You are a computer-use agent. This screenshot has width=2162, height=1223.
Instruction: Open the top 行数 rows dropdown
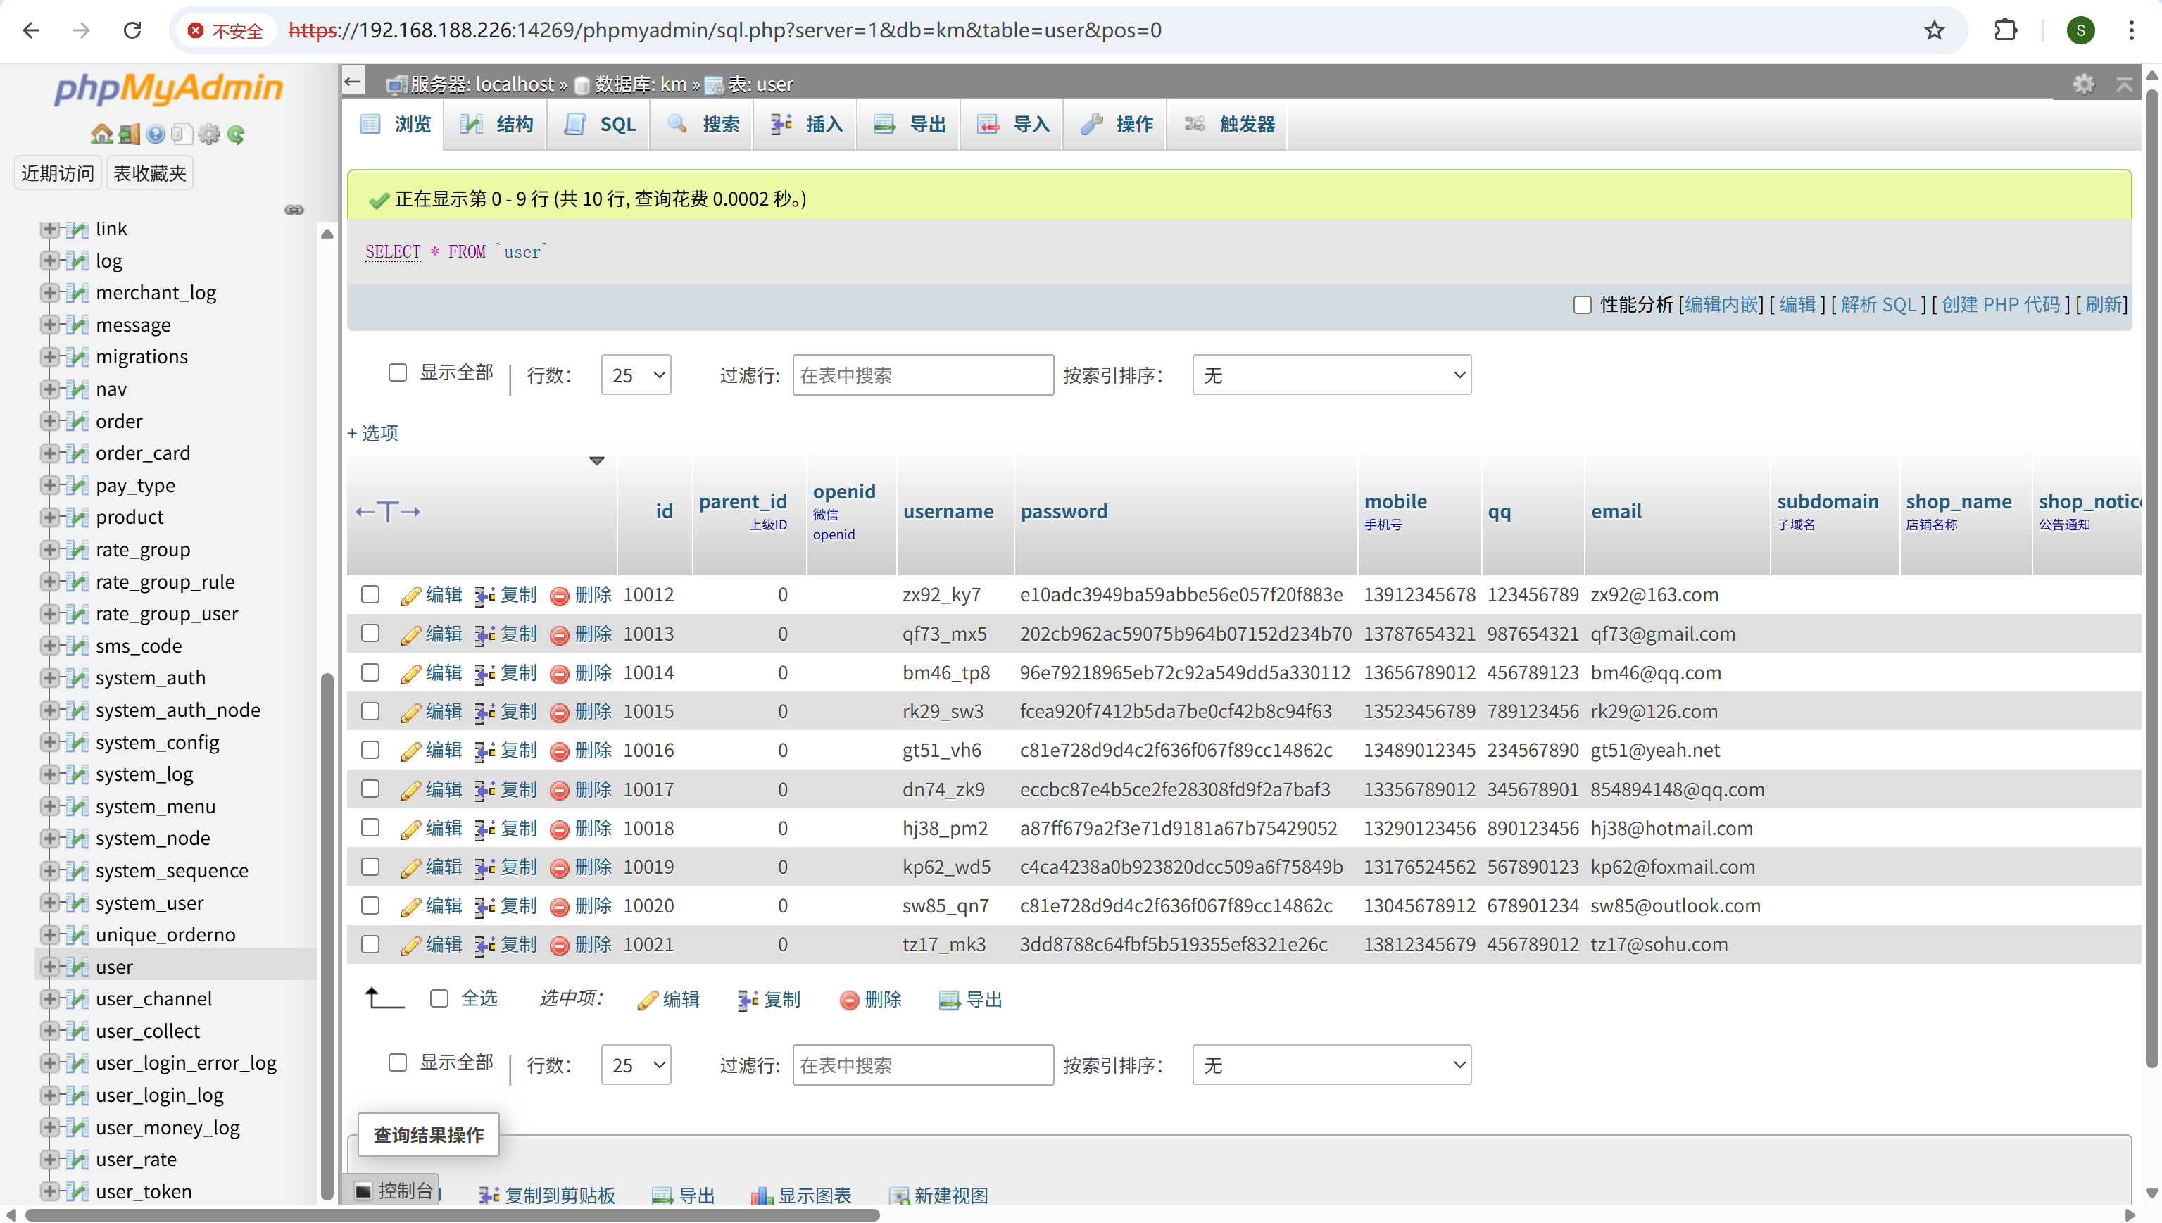point(636,375)
